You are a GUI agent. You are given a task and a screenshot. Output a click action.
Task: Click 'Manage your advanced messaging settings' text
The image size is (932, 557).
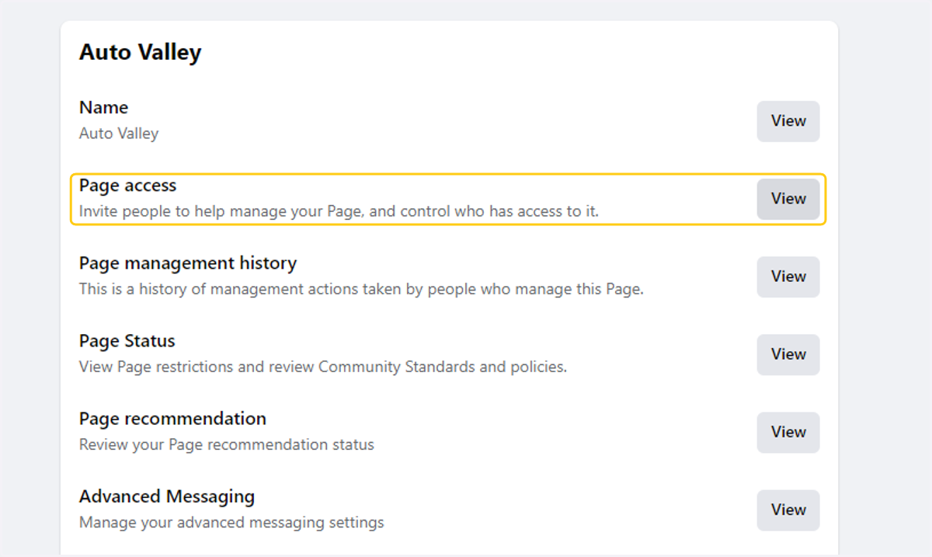[x=231, y=522]
